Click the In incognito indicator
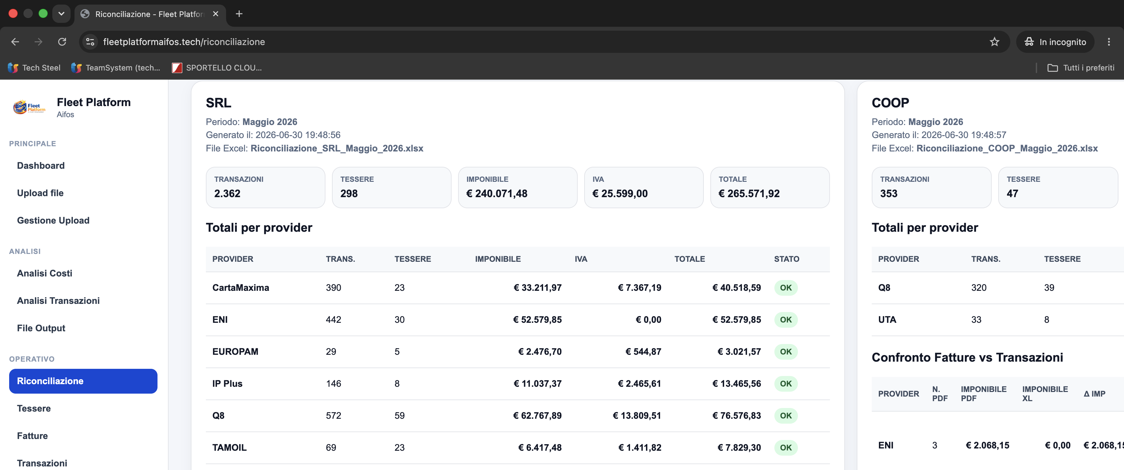1124x470 pixels. point(1055,42)
